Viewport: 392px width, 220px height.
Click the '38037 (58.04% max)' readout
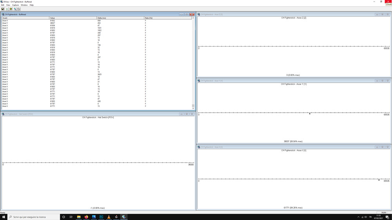pyautogui.click(x=293, y=141)
